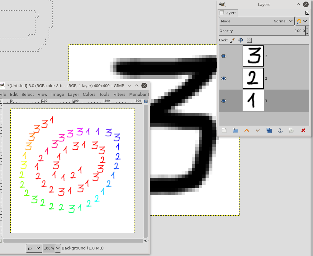Delete the selected layer with red X

click(x=303, y=130)
